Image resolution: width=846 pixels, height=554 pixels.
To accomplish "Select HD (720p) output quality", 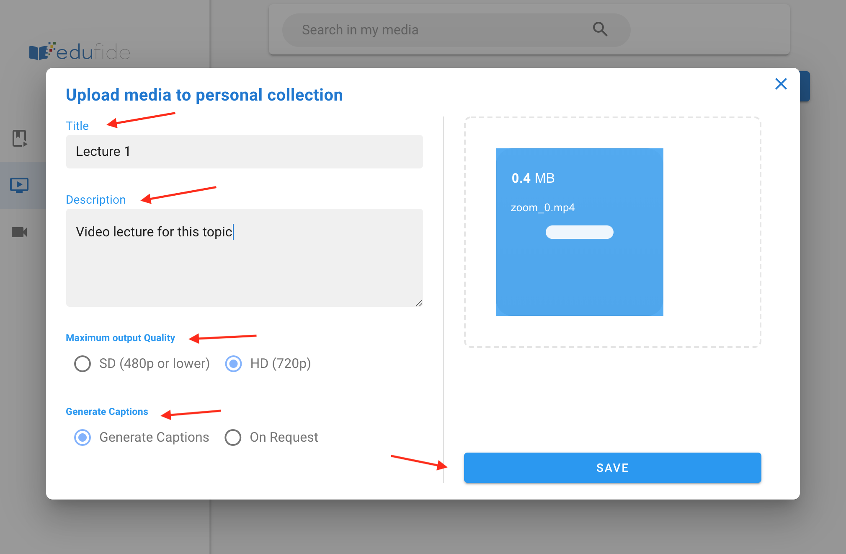I will pyautogui.click(x=233, y=363).
